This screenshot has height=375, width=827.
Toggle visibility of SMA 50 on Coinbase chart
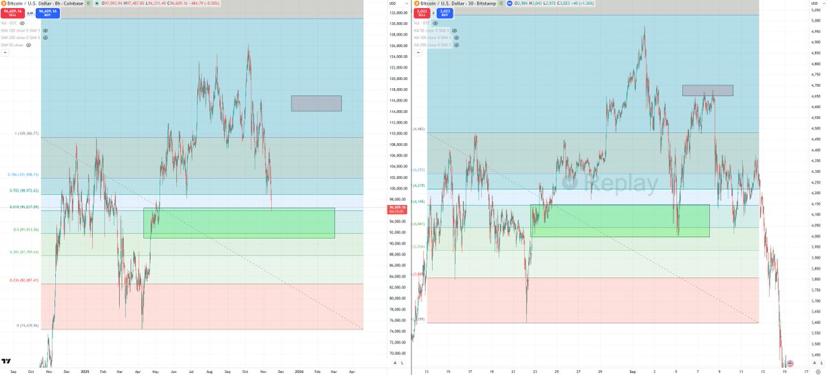(x=28, y=45)
